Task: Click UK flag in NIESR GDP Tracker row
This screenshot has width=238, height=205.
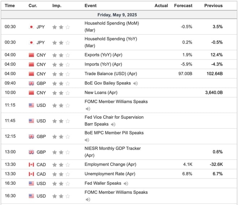Action: [x=31, y=152]
